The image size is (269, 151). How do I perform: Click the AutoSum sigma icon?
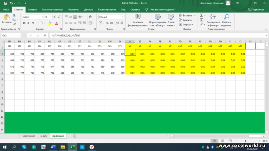(202, 15)
